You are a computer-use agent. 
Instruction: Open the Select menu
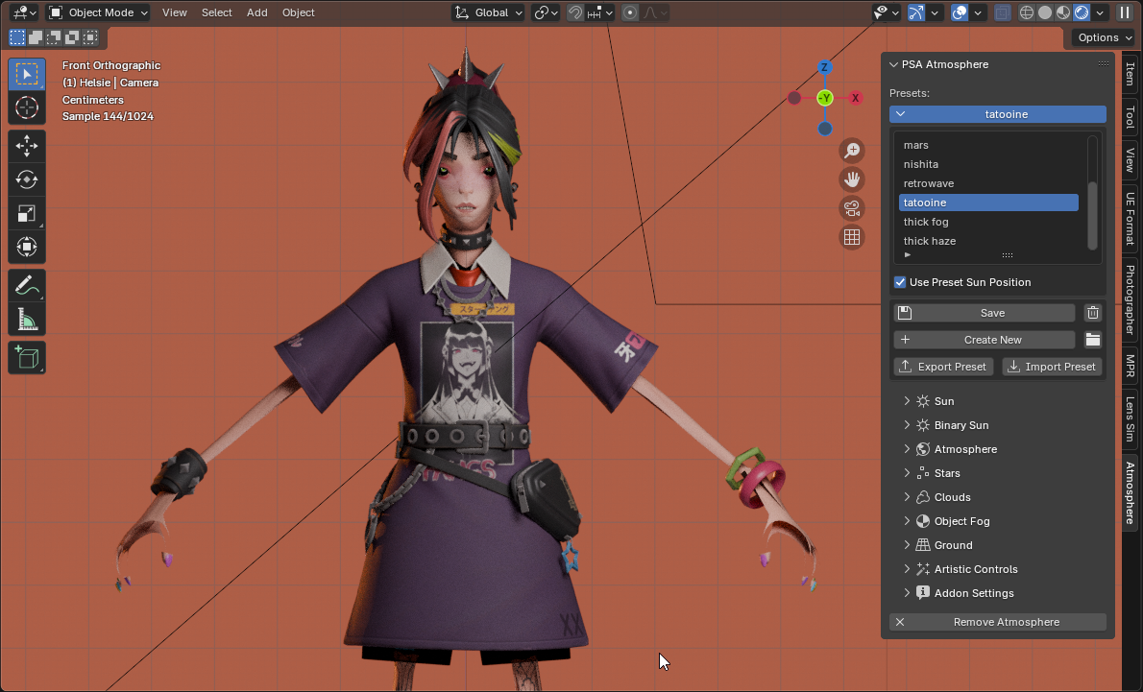point(216,12)
